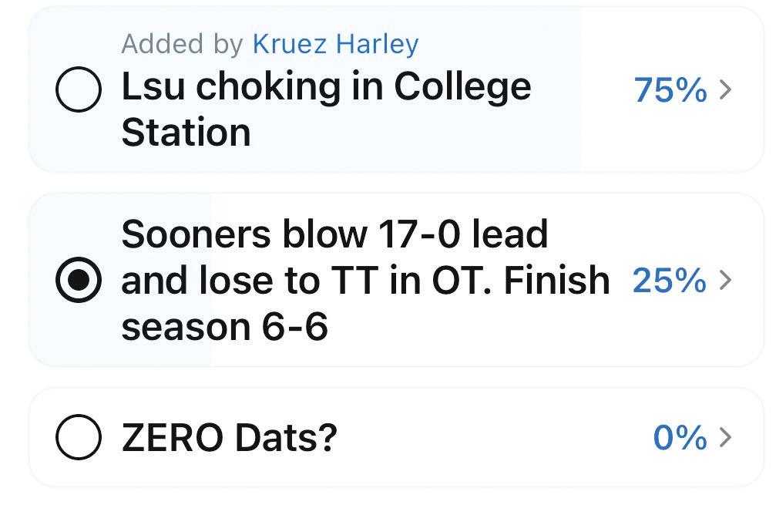Click the Sooners blow 17-0 lead option text
The image size is (776, 505).
click(334, 234)
